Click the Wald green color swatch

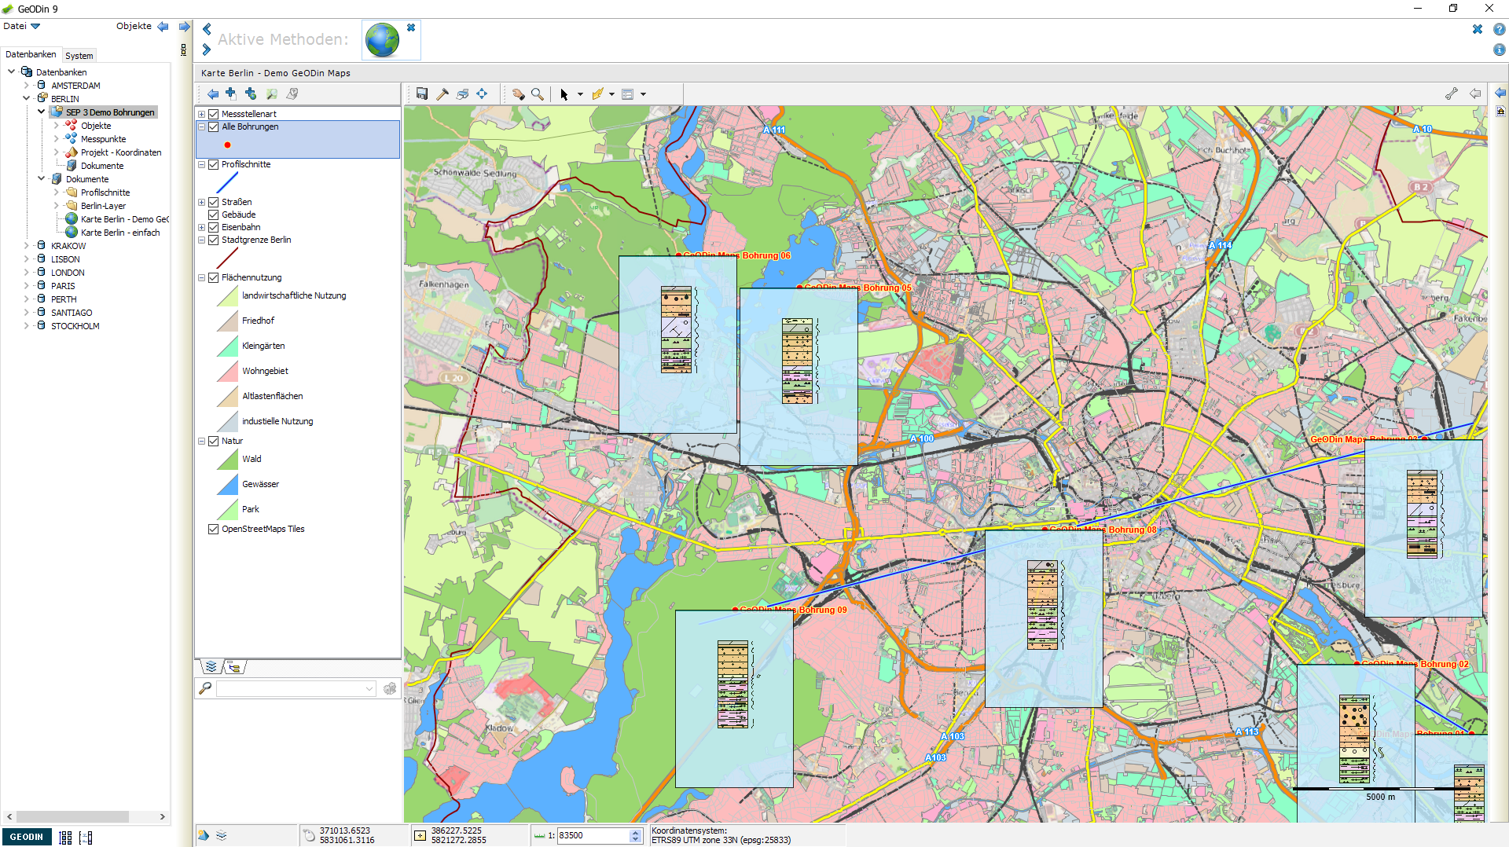point(227,459)
